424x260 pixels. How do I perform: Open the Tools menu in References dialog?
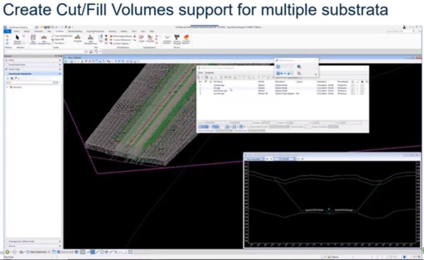[x=200, y=72]
